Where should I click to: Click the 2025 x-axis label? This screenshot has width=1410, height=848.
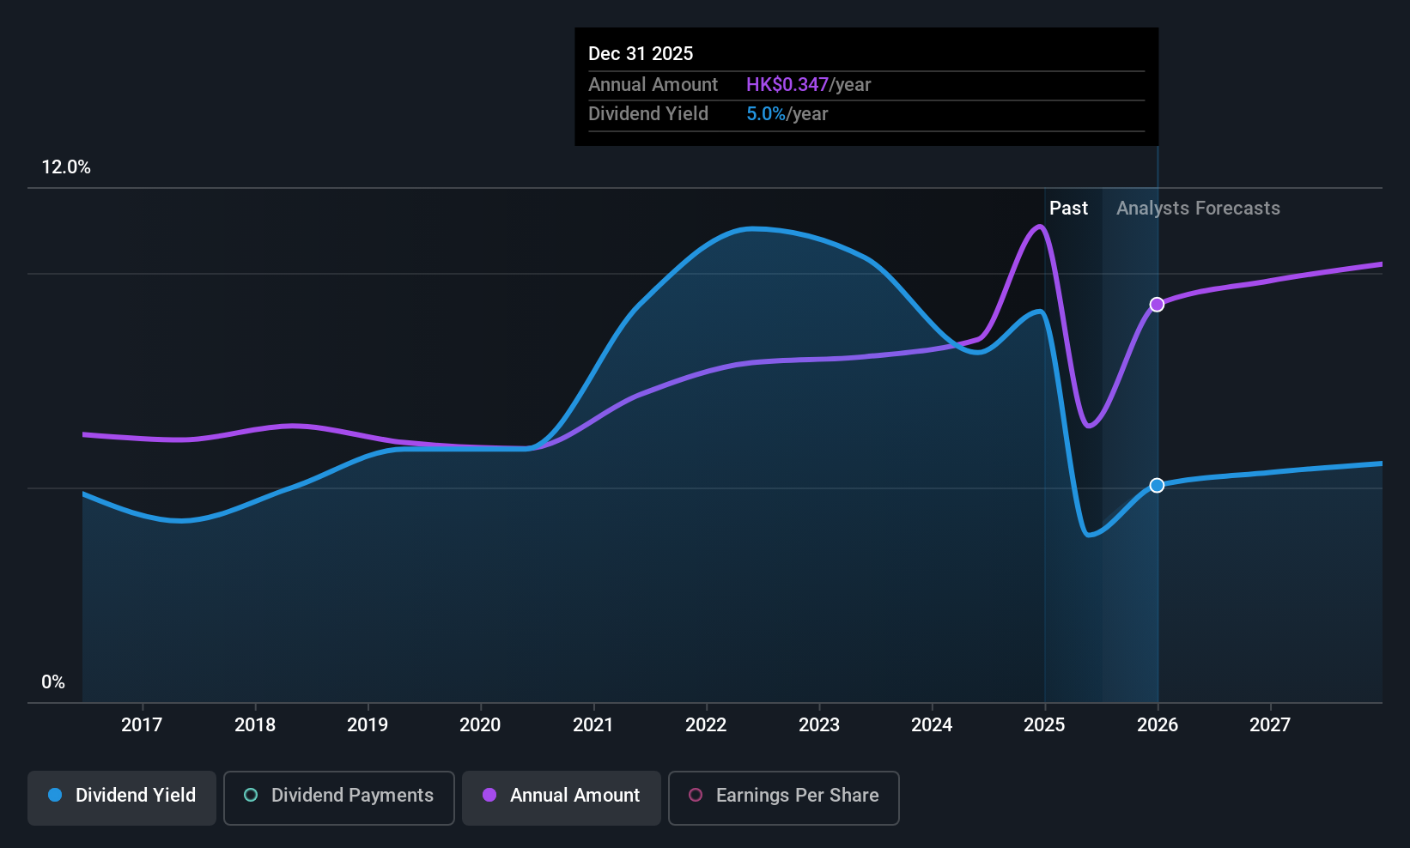coord(1044,725)
